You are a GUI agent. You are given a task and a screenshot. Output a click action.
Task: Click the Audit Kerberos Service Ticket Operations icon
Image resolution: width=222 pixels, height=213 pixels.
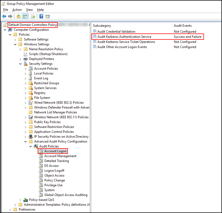[x=95, y=42]
